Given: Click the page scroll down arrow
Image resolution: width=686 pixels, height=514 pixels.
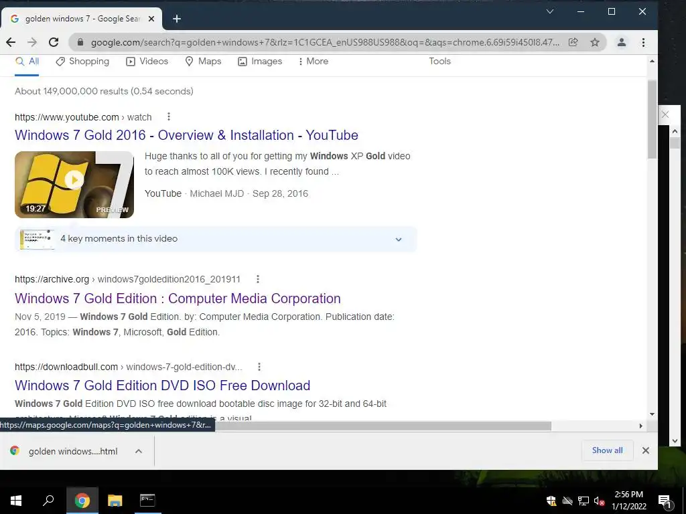Looking at the screenshot, I should pos(652,414).
